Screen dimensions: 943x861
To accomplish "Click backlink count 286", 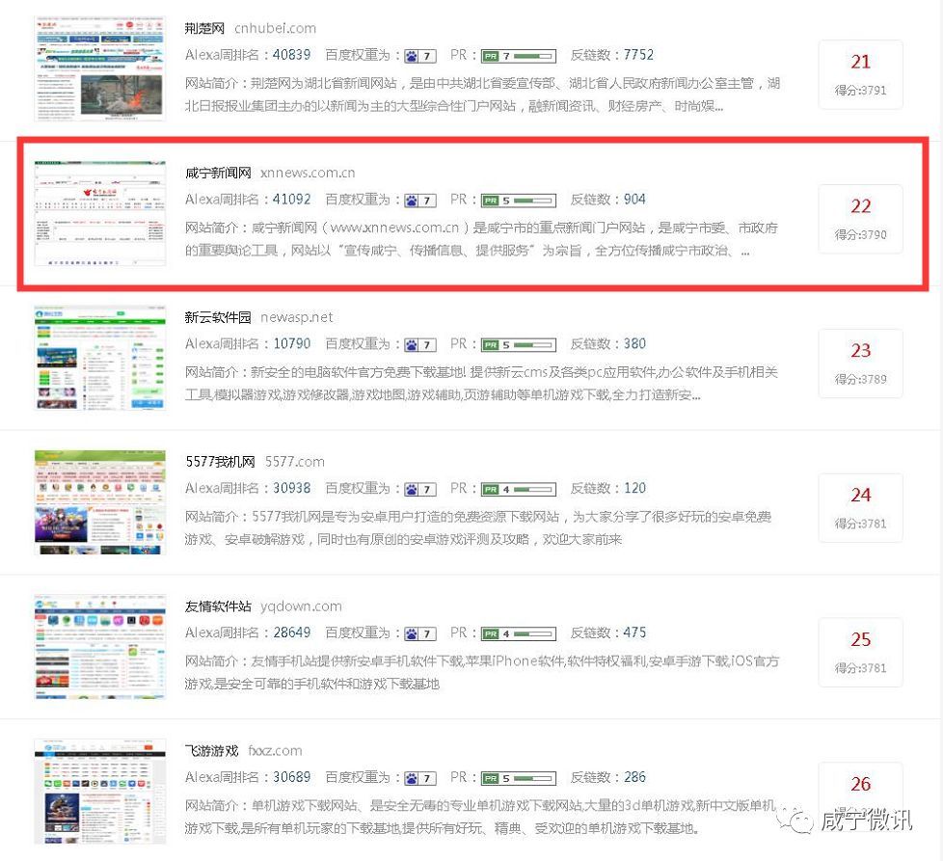I will (x=634, y=777).
